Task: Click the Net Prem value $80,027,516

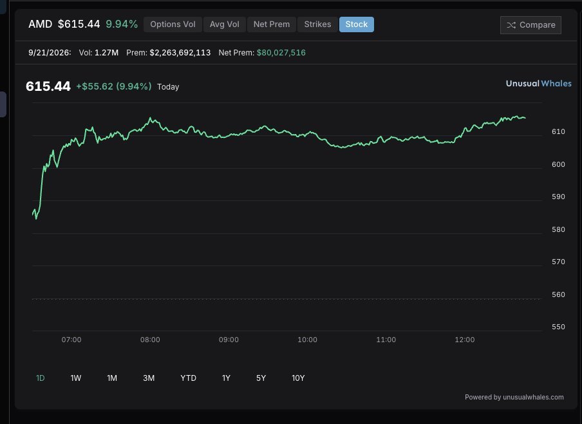Action: [x=281, y=53]
